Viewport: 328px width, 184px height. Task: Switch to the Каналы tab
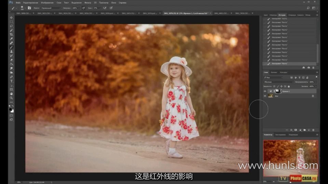(x=274, y=72)
